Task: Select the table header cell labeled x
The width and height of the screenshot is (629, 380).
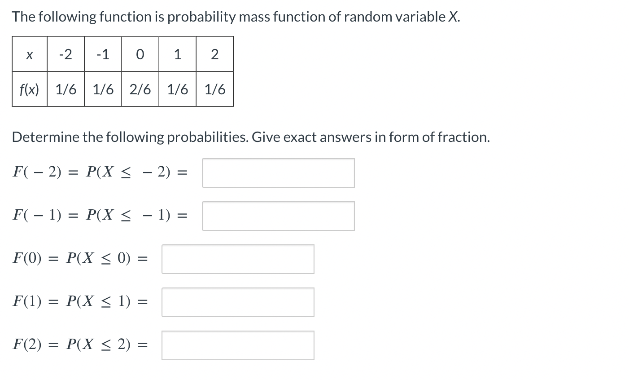Action: click(x=29, y=54)
